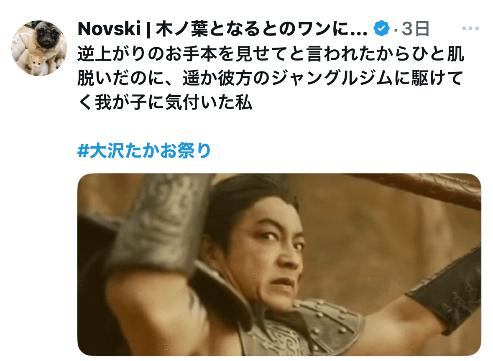Click the tweet line starting 脱いだのに
Screen dimensions: 493x361
click(270, 78)
